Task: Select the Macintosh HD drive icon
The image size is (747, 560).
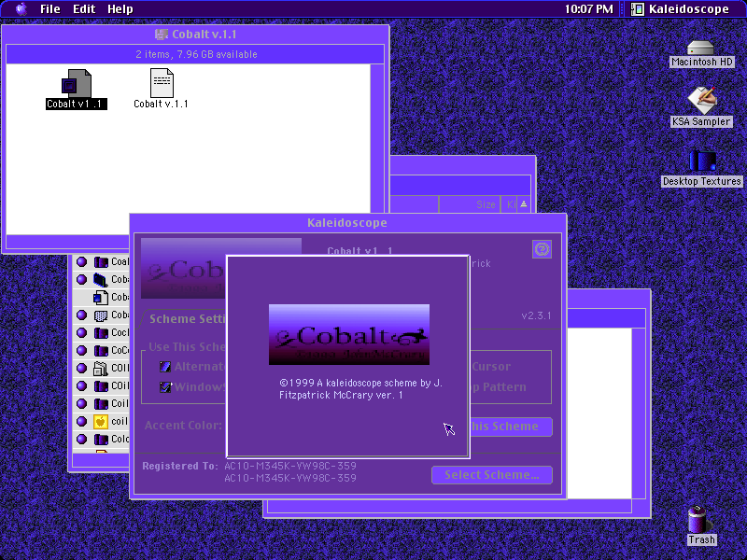Action: pos(699,49)
